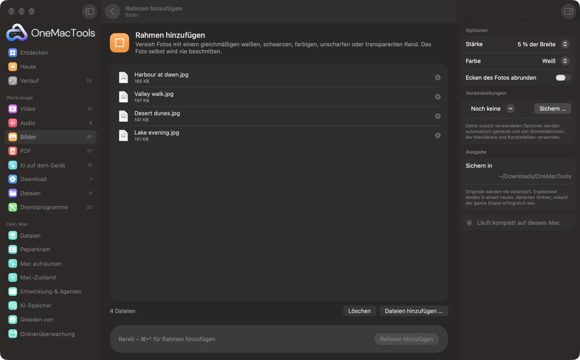Screen dimensions: 580x360
Task: Go back with the chevron button
Action: pos(112,12)
